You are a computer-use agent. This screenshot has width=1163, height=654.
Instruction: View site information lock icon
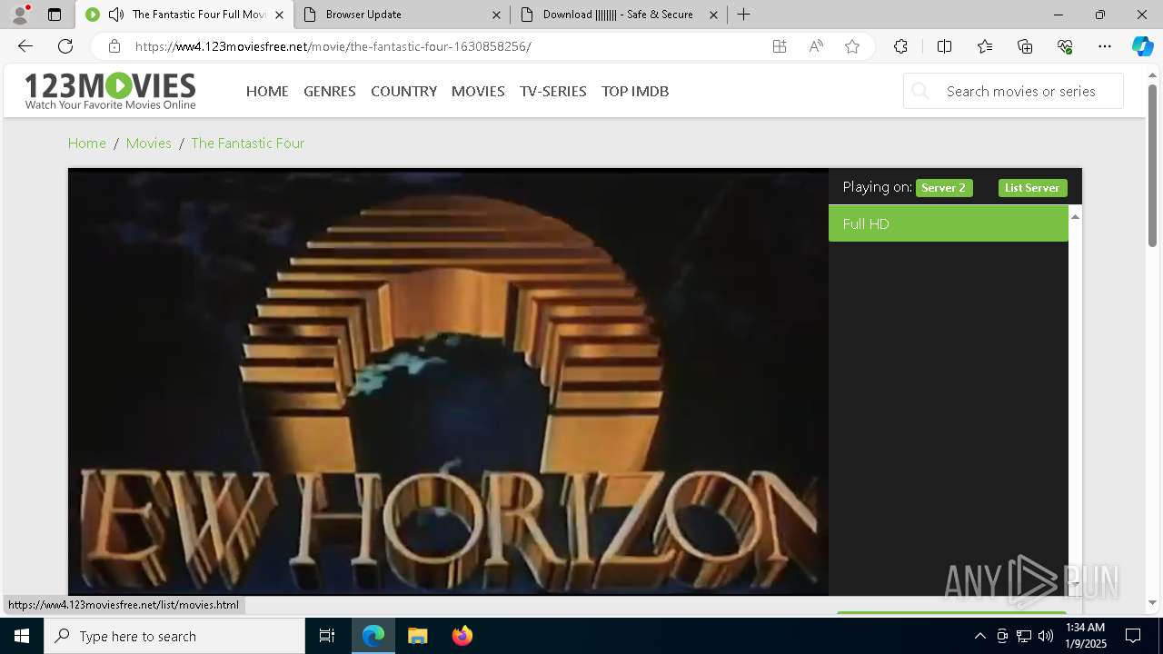tap(114, 46)
